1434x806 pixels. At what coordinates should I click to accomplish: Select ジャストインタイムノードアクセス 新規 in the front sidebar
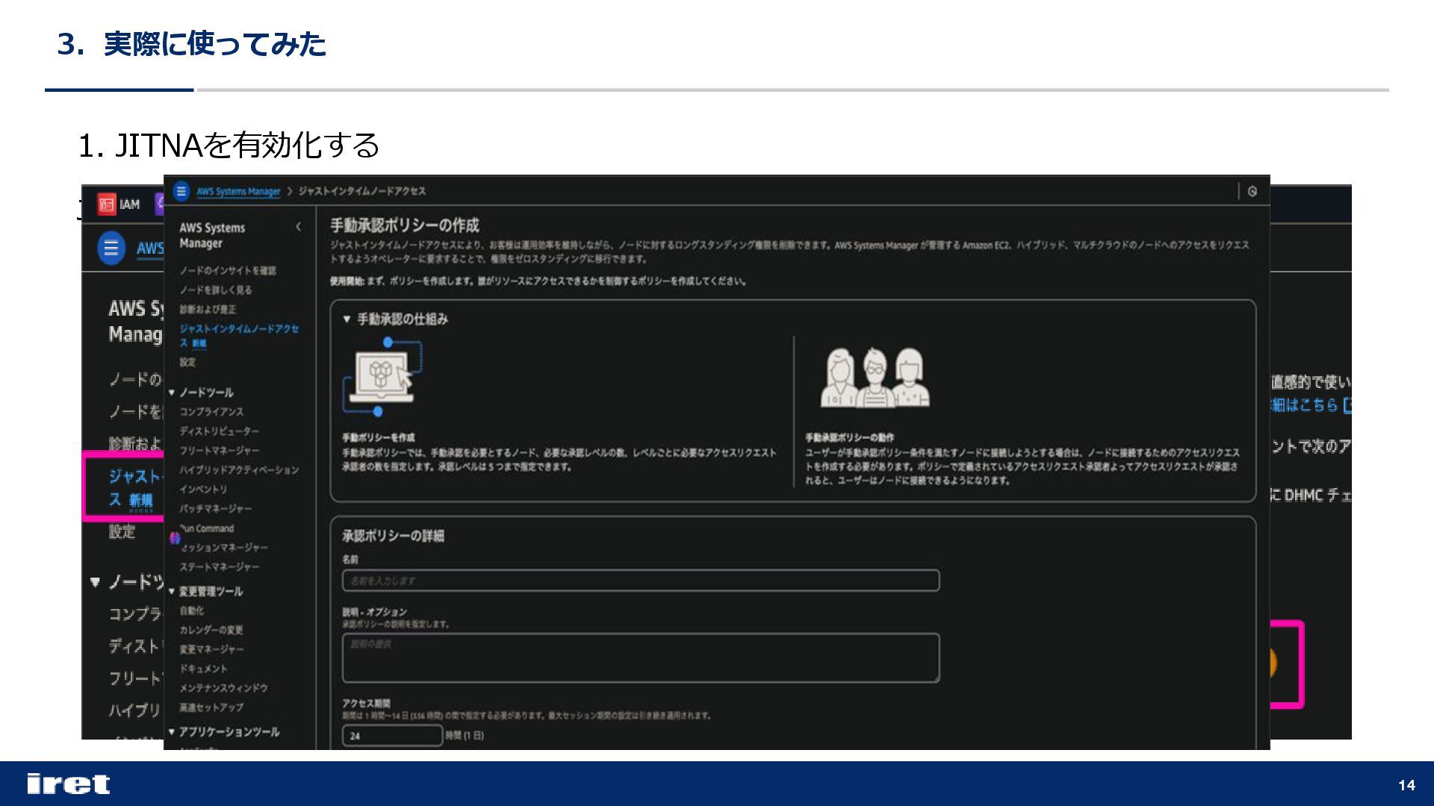coord(239,335)
